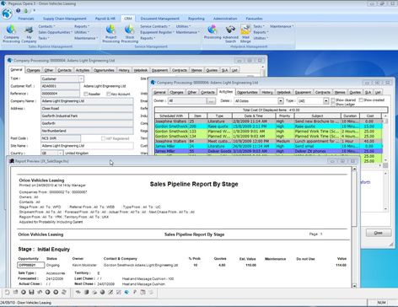Sort by the Cost column header
The height and width of the screenshot is (307, 398).
[370, 116]
